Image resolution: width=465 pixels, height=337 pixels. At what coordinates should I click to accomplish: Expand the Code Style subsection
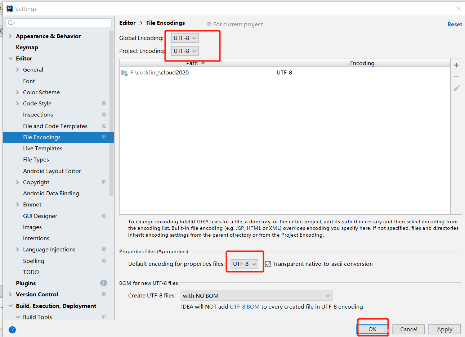(17, 104)
